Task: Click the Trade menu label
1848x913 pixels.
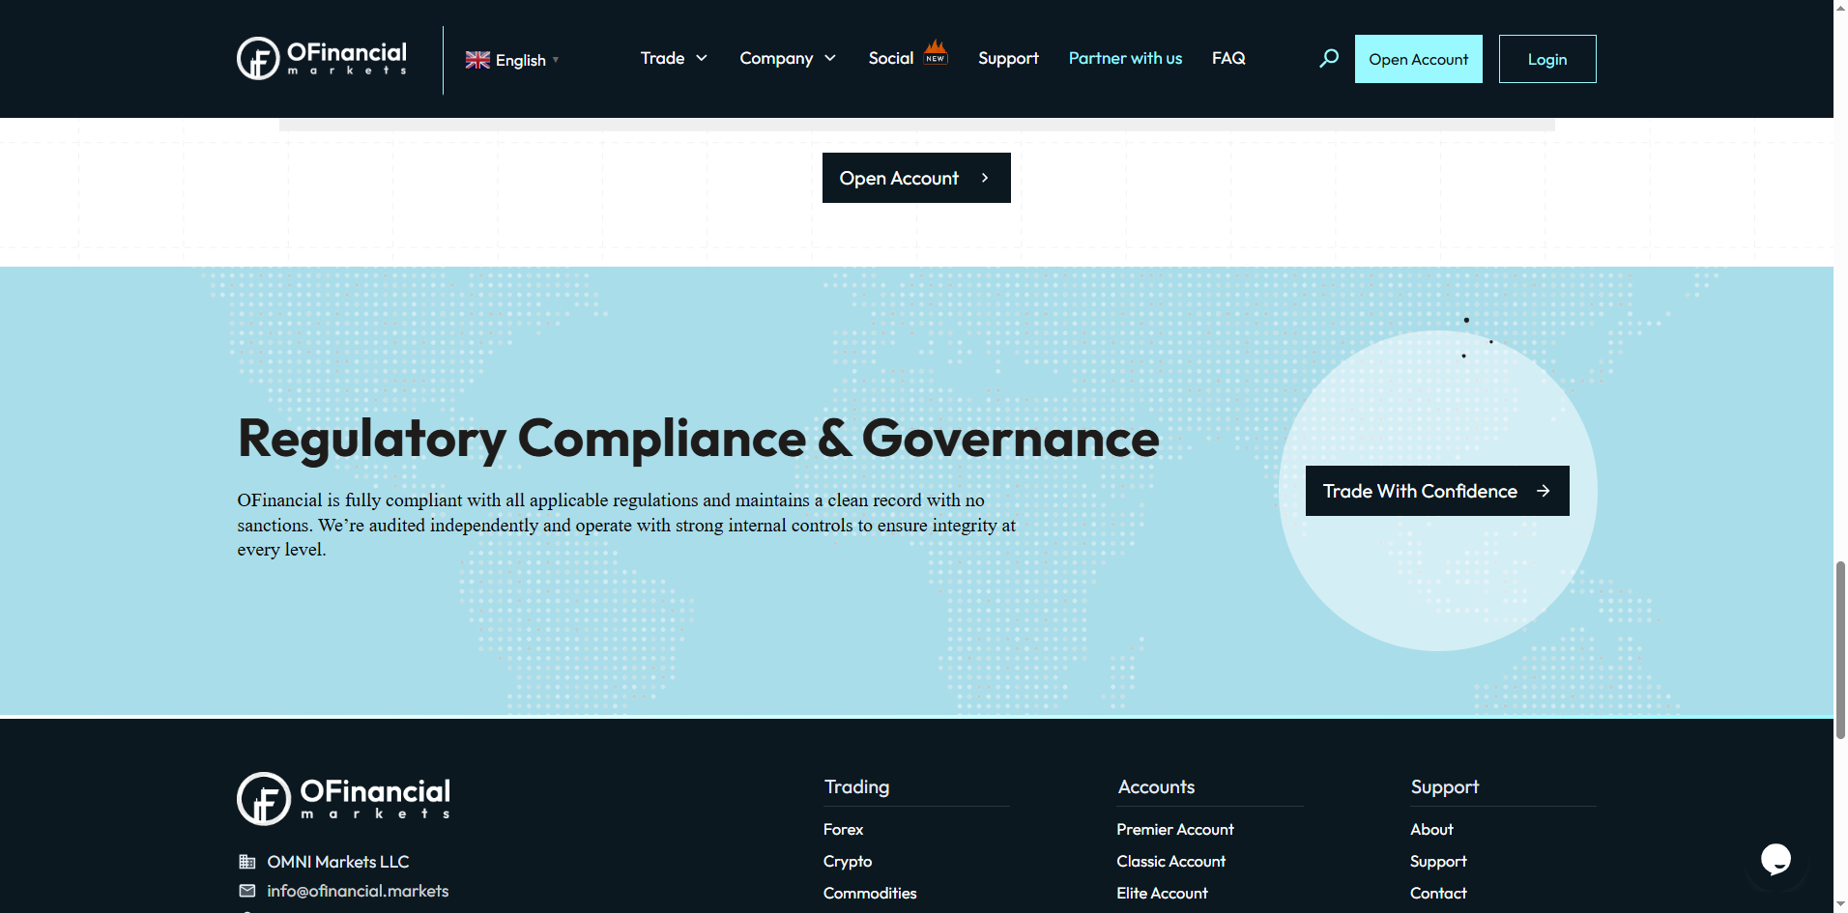Action: [x=662, y=58]
